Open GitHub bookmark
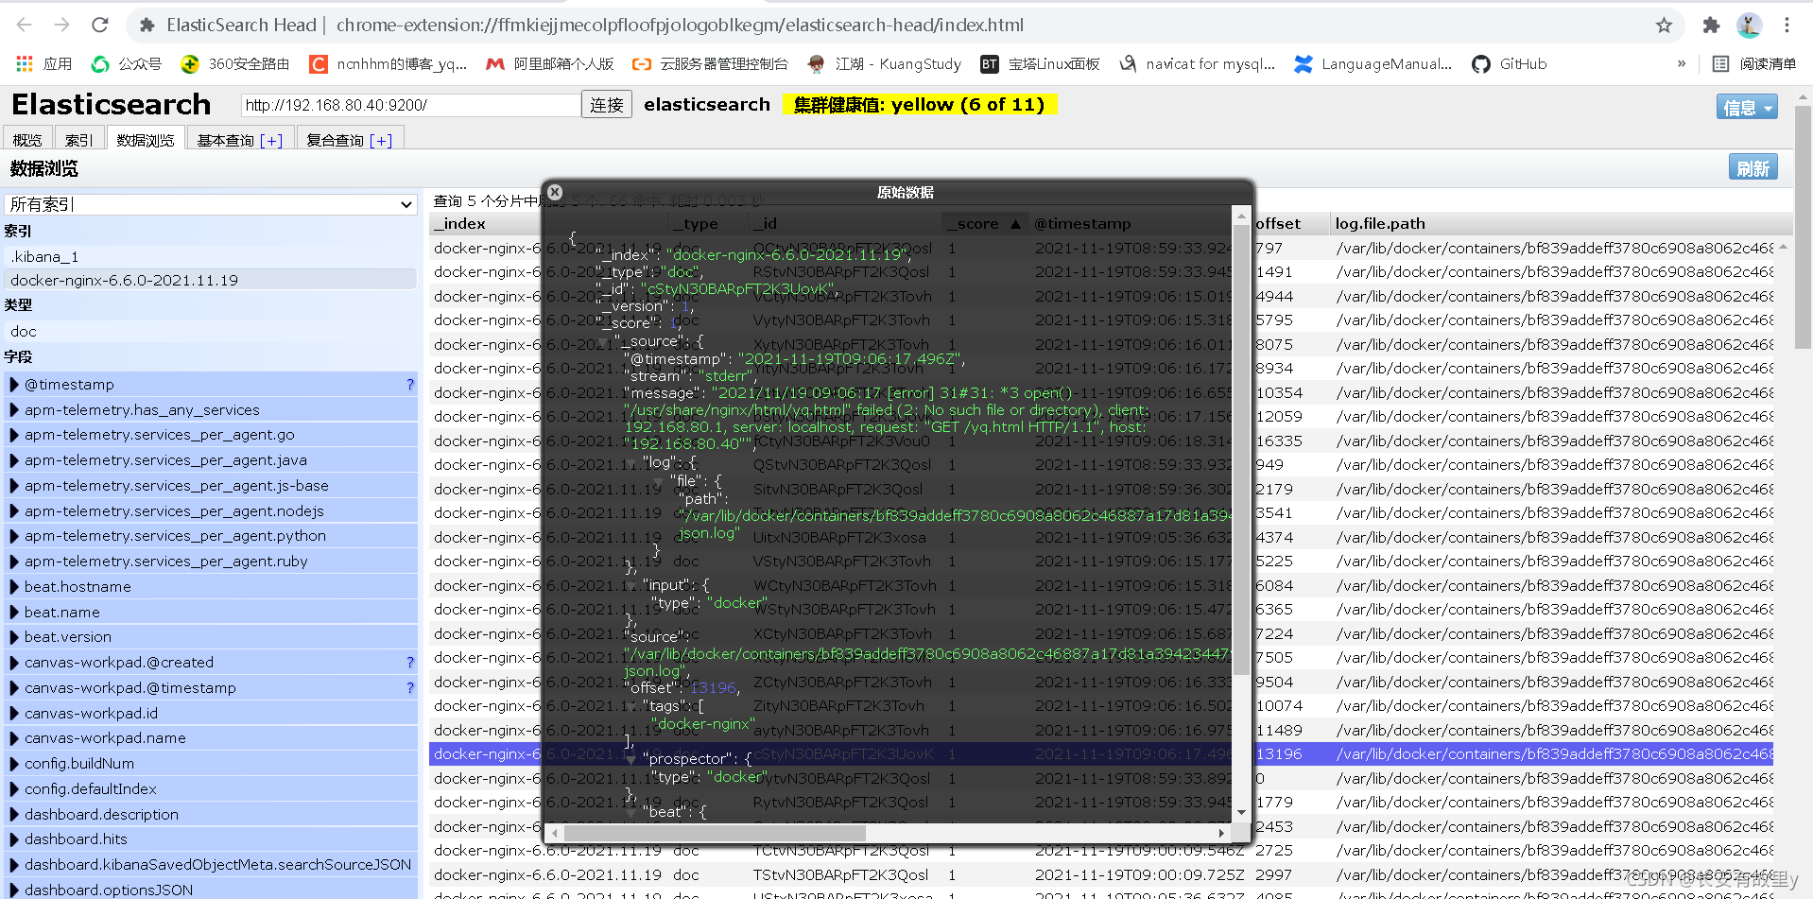The height and width of the screenshot is (899, 1813). click(1510, 63)
